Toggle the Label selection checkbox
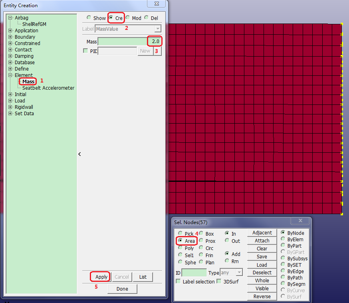This screenshot has height=303, width=349. coord(178,281)
